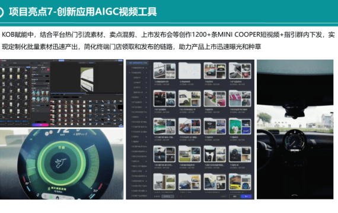Open the page-size dropdown below the folder grid
This screenshot has height=213, width=338.
[168, 196]
